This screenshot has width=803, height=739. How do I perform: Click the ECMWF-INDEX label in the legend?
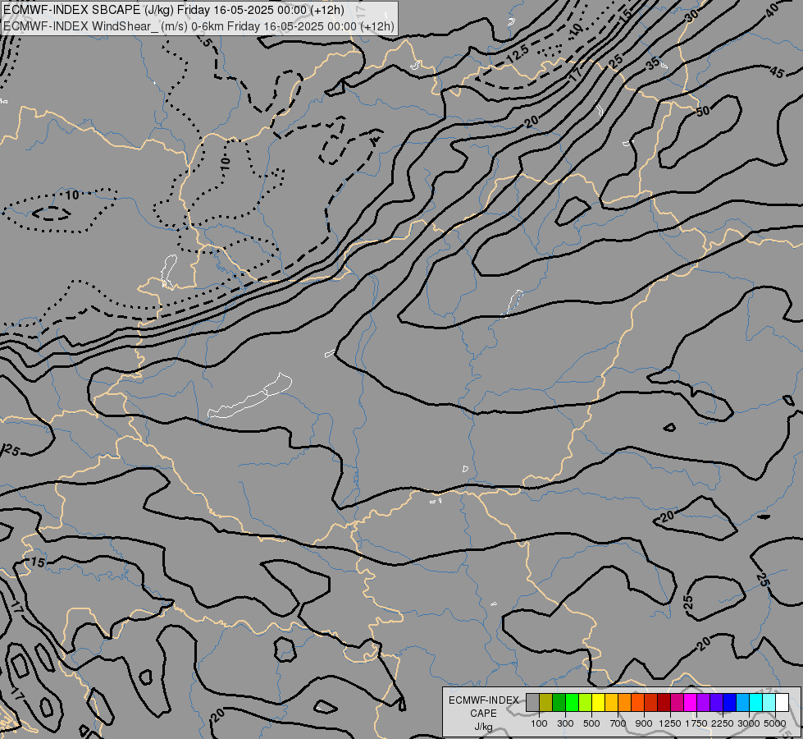tap(484, 700)
